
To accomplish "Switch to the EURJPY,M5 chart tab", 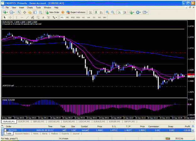I will (x=24, y=121).
